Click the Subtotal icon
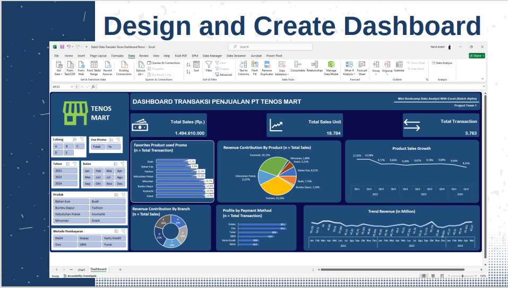 click(399, 67)
